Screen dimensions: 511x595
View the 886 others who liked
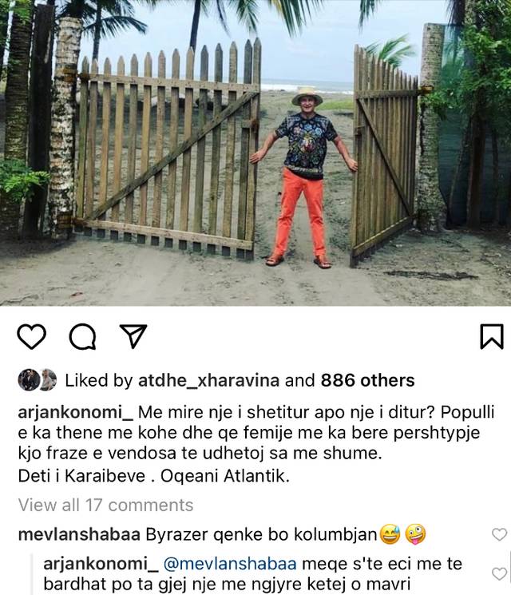coord(367,380)
